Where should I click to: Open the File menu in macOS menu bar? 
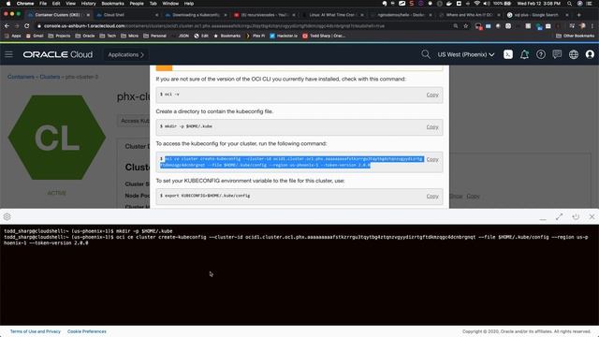coord(43,4)
